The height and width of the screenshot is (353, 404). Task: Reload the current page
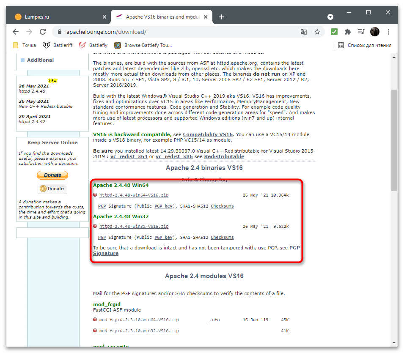43,32
